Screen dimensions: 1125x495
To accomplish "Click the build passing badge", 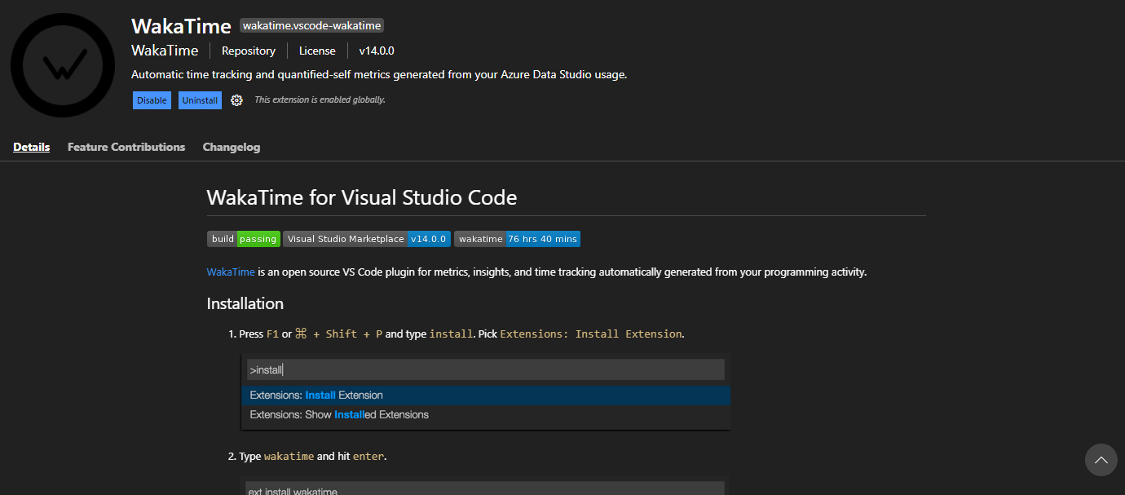I will click(x=244, y=239).
